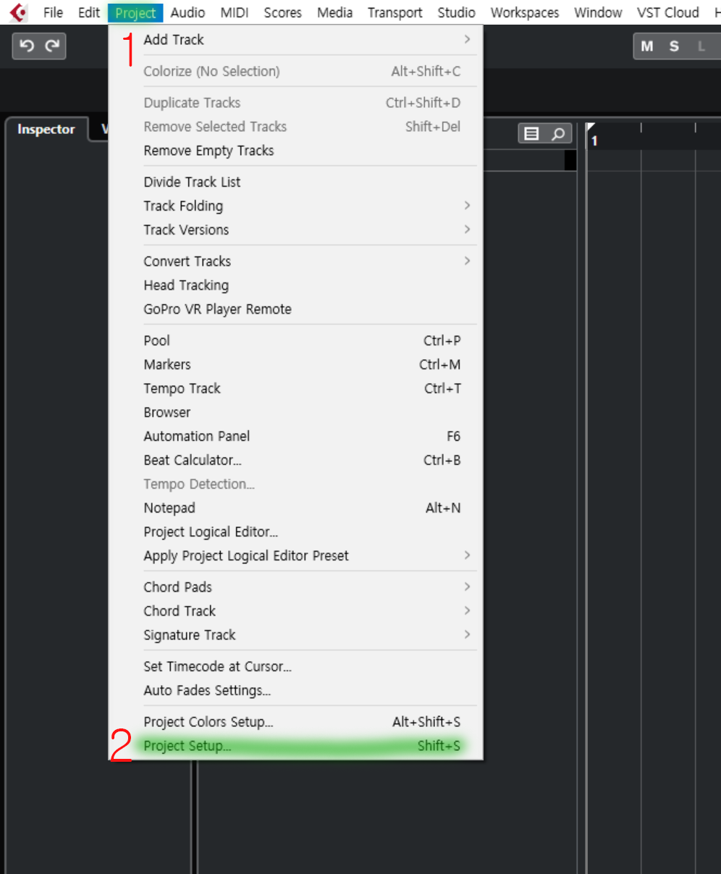Switch to the Inspector tab
The image size is (721, 874).
pos(46,129)
